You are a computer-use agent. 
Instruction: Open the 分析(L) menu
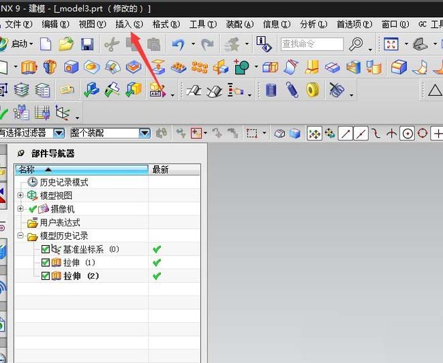314,25
